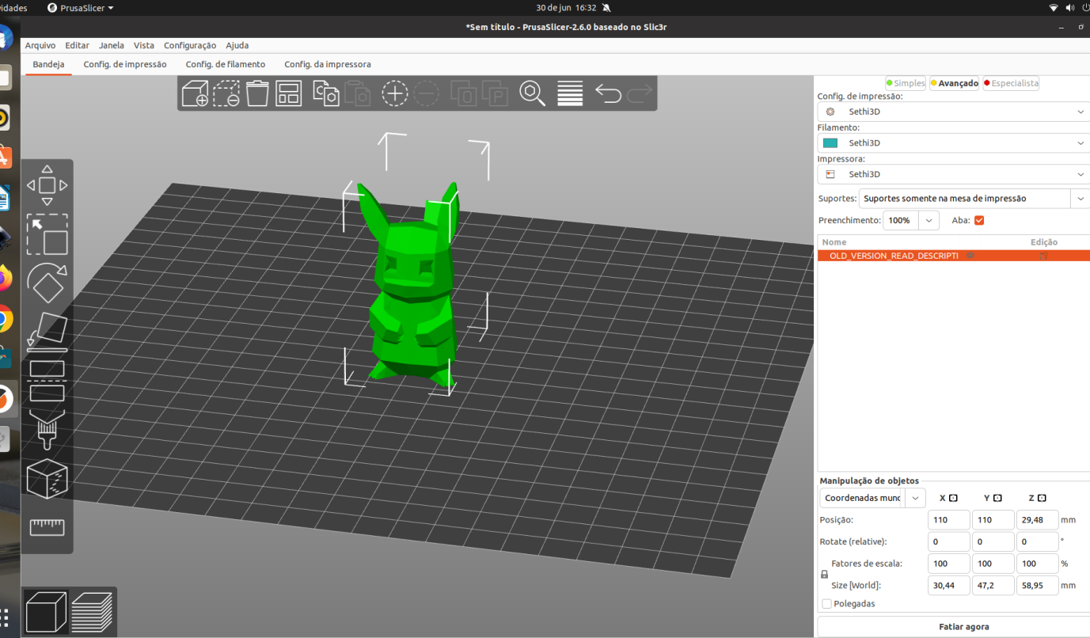Click the Copy icon in top toolbar
This screenshot has height=638, width=1090.
(x=326, y=93)
